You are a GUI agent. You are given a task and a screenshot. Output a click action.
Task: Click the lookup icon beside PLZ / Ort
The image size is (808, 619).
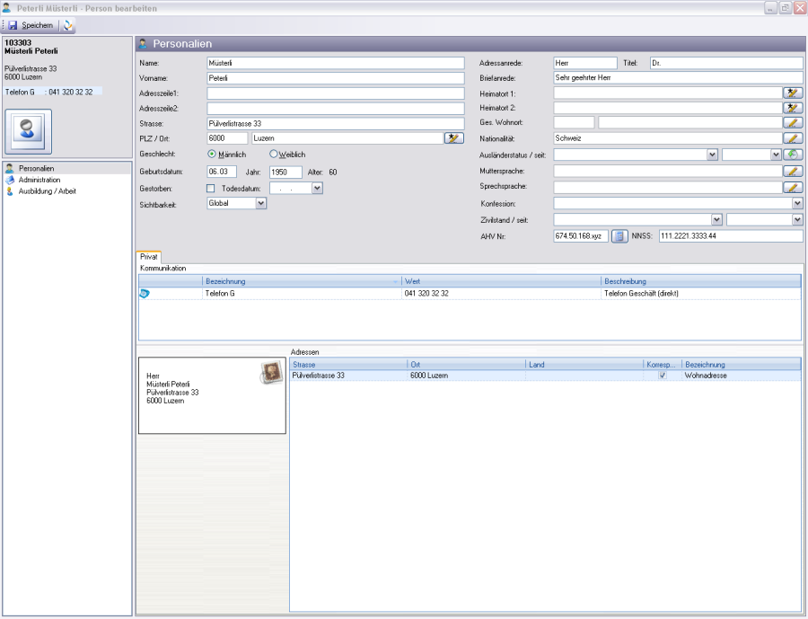454,138
